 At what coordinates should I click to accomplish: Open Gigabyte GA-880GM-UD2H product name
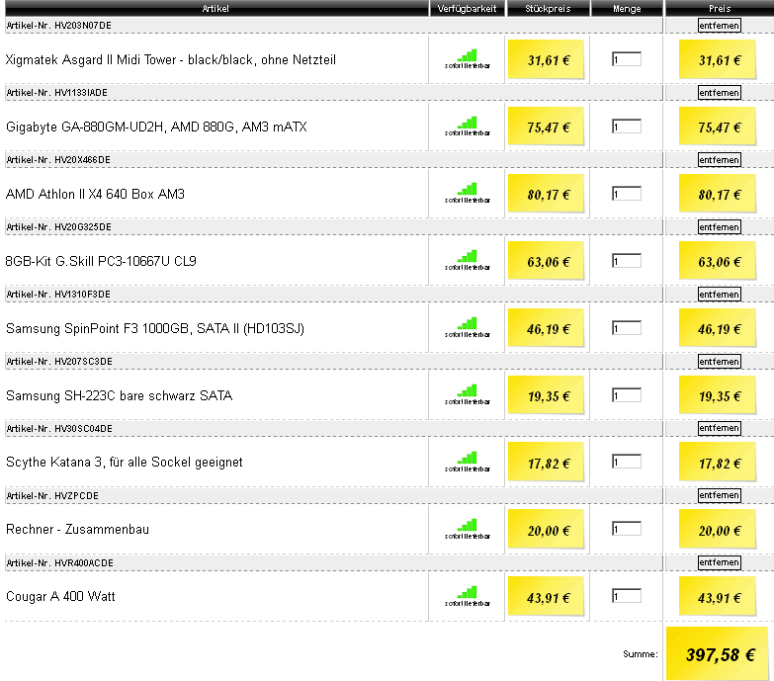point(156,127)
